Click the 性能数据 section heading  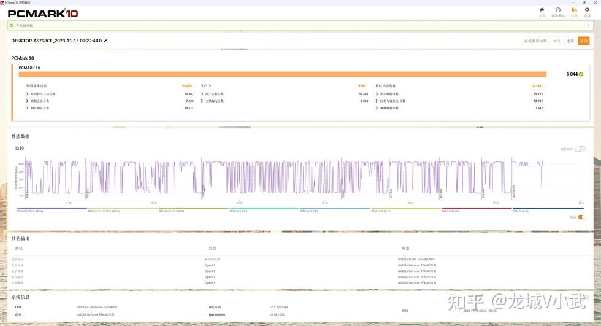(20, 136)
